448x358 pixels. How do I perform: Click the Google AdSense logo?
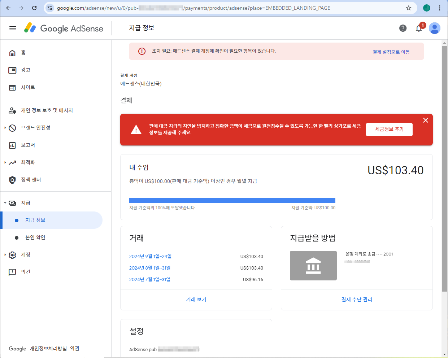(64, 28)
